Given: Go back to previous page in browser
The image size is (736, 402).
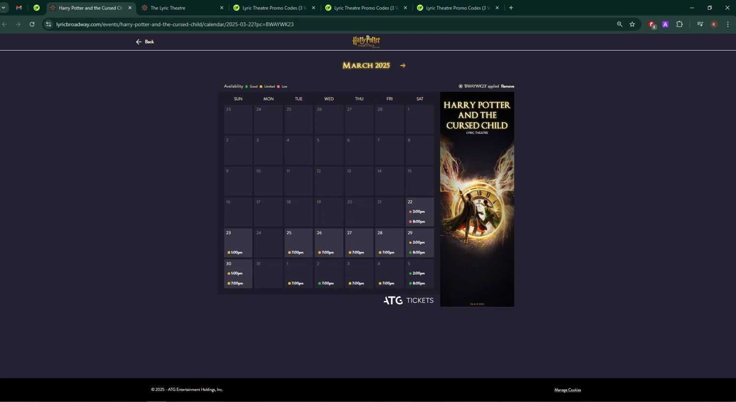Looking at the screenshot, I should click(4, 24).
